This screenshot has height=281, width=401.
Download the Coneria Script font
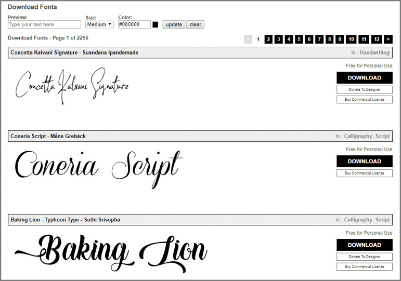click(364, 162)
